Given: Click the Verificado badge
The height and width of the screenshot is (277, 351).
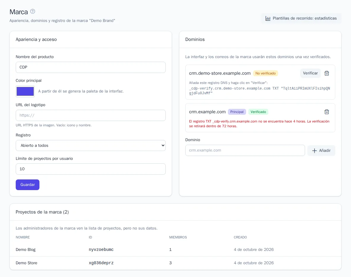Looking at the screenshot, I should point(258,112).
